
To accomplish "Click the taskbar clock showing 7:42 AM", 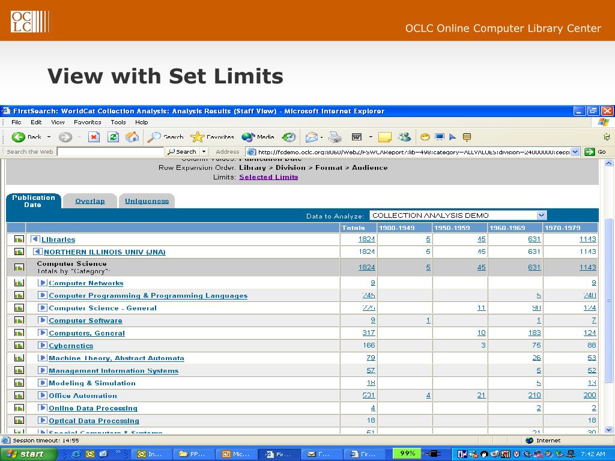I will point(593,454).
